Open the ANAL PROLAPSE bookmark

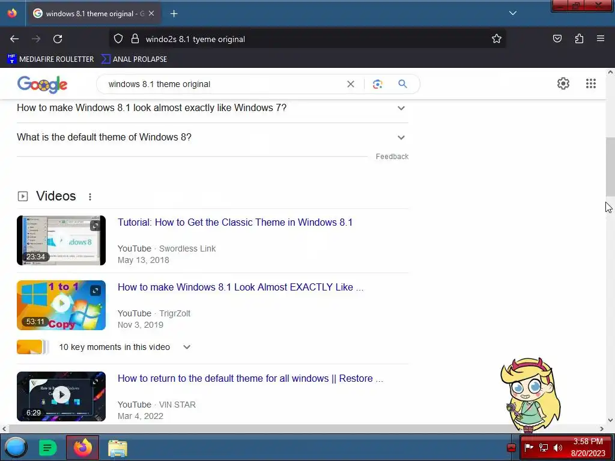click(134, 59)
